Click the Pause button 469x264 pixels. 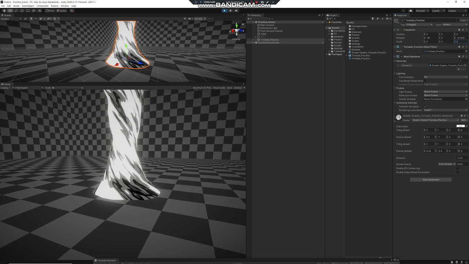coord(230,11)
